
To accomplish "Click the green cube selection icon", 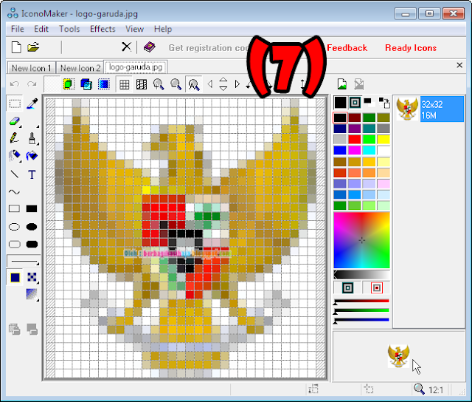I will [69, 84].
